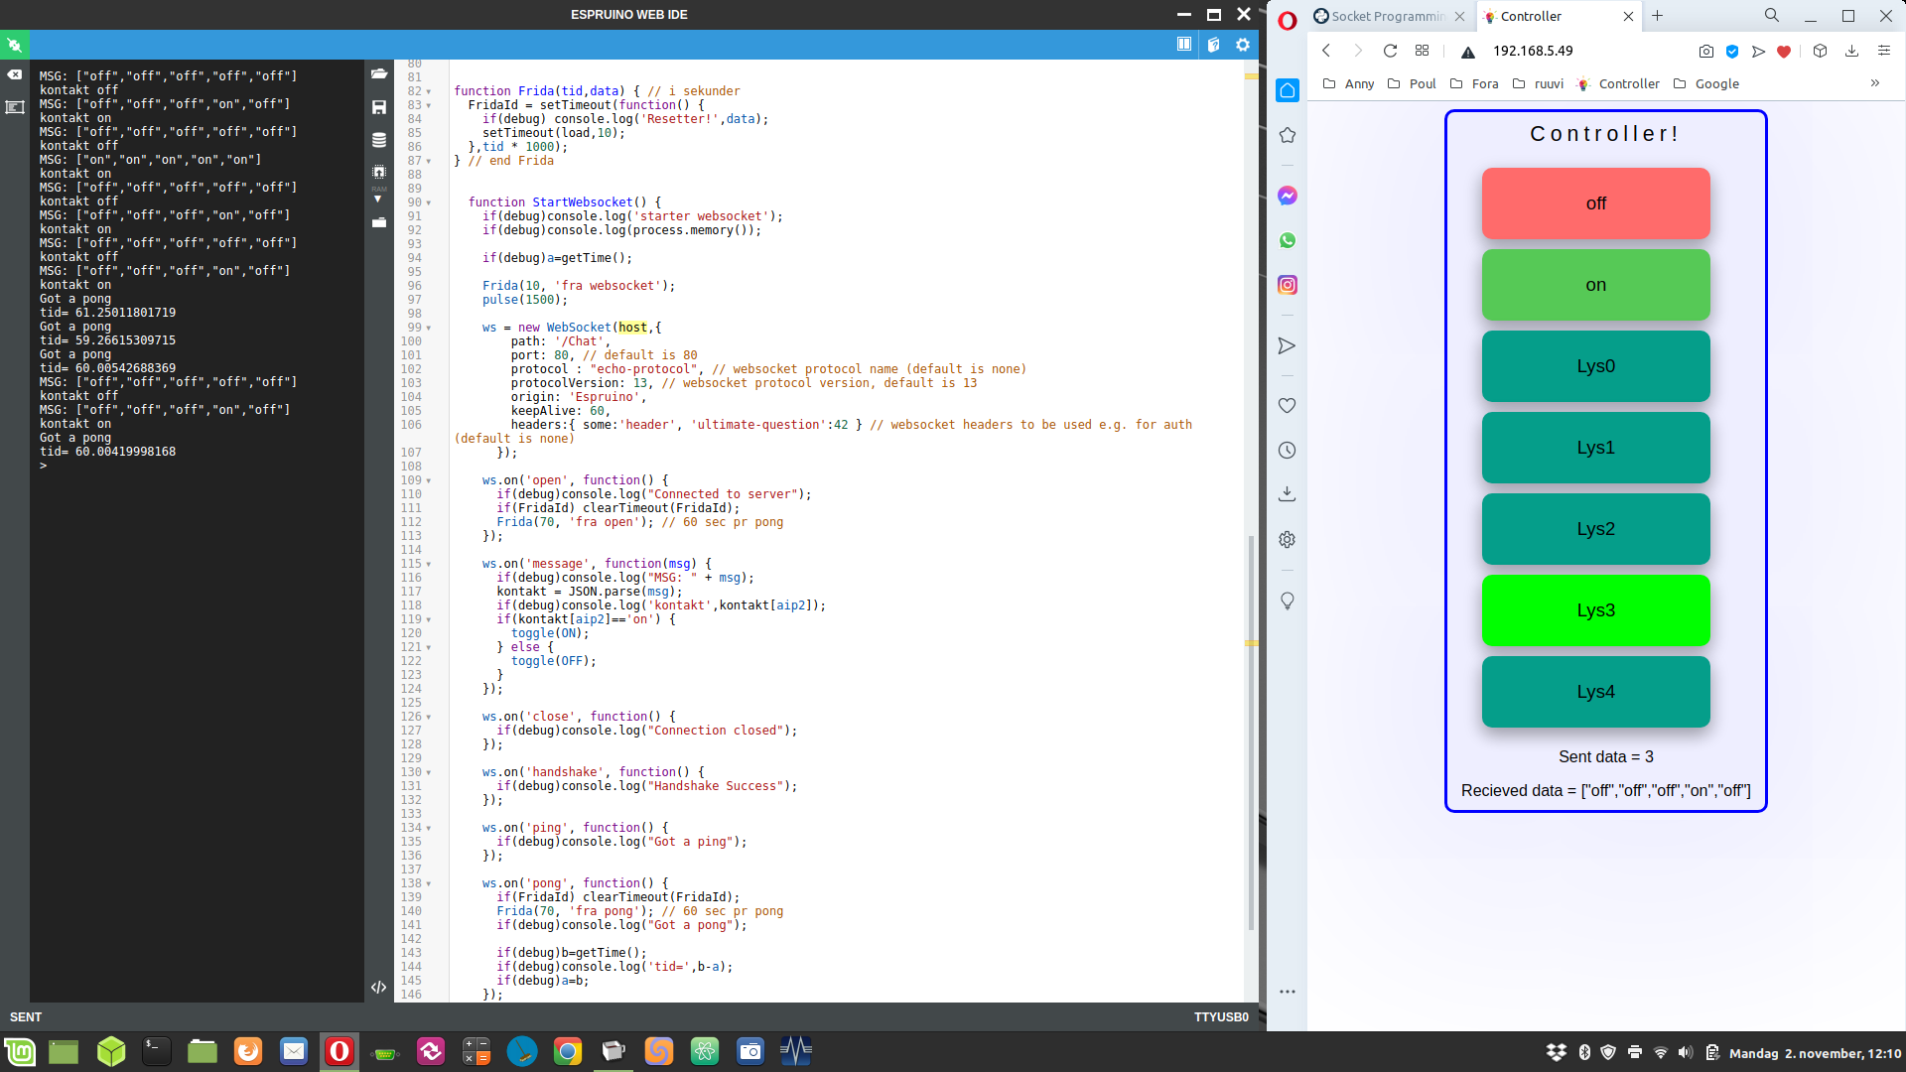Open Opera downloads icon in toolbar
The height and width of the screenshot is (1072, 1906).
1851,51
